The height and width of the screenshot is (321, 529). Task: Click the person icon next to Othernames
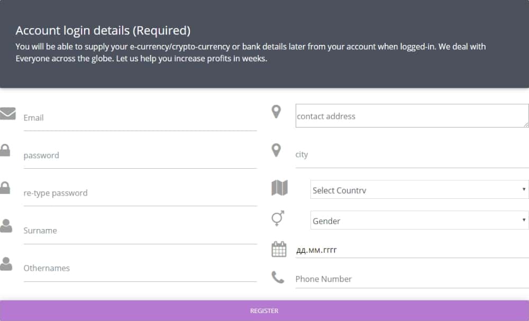coord(6,263)
